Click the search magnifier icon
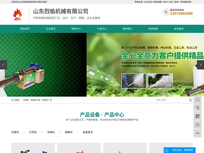This screenshot has height=153, width=204. pyautogui.click(x=190, y=100)
